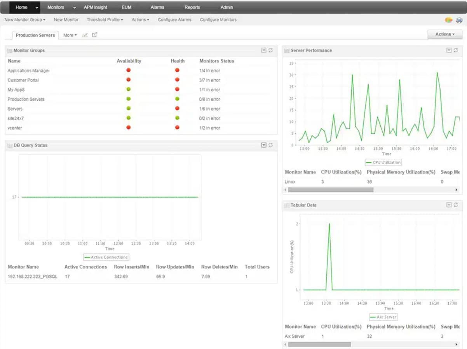Refresh the Server Performance widget
Screen dimensions: 467x349
pyautogui.click(x=456, y=50)
